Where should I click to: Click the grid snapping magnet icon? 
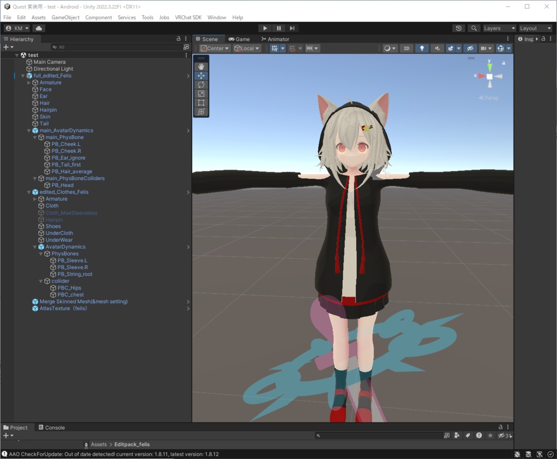point(292,48)
